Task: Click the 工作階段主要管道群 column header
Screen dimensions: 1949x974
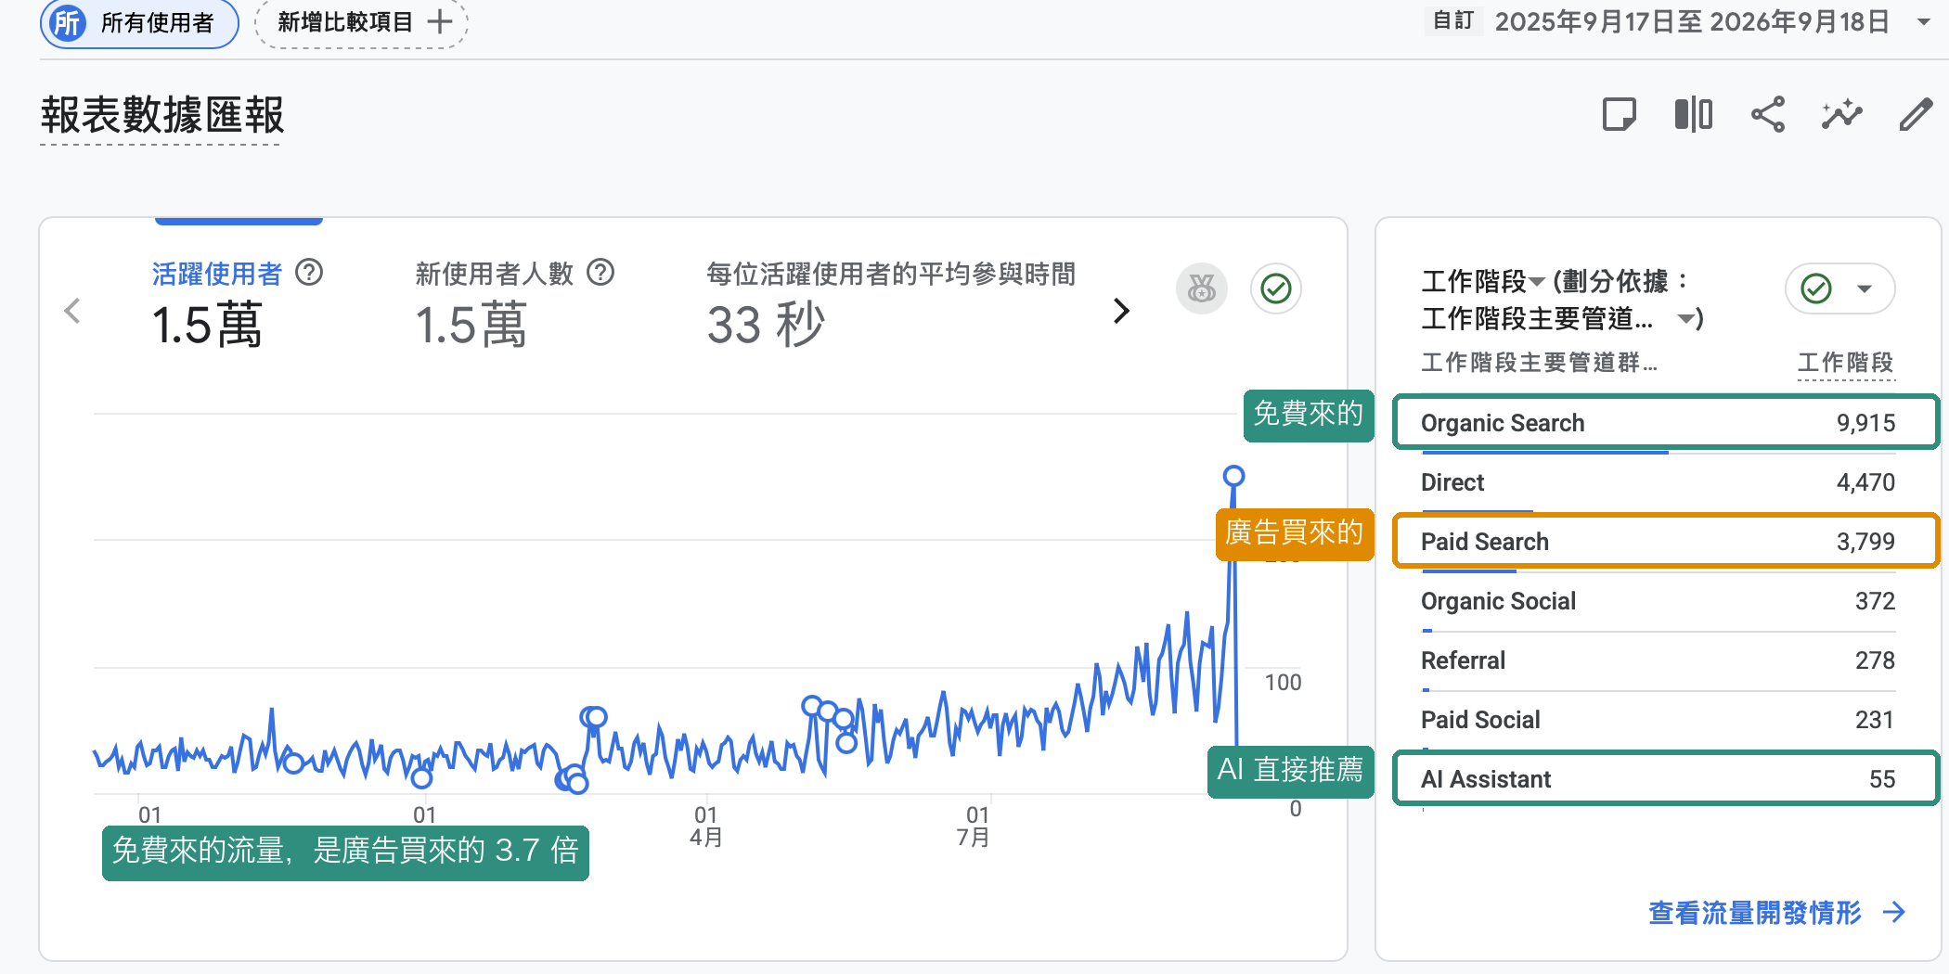Action: (x=1539, y=363)
